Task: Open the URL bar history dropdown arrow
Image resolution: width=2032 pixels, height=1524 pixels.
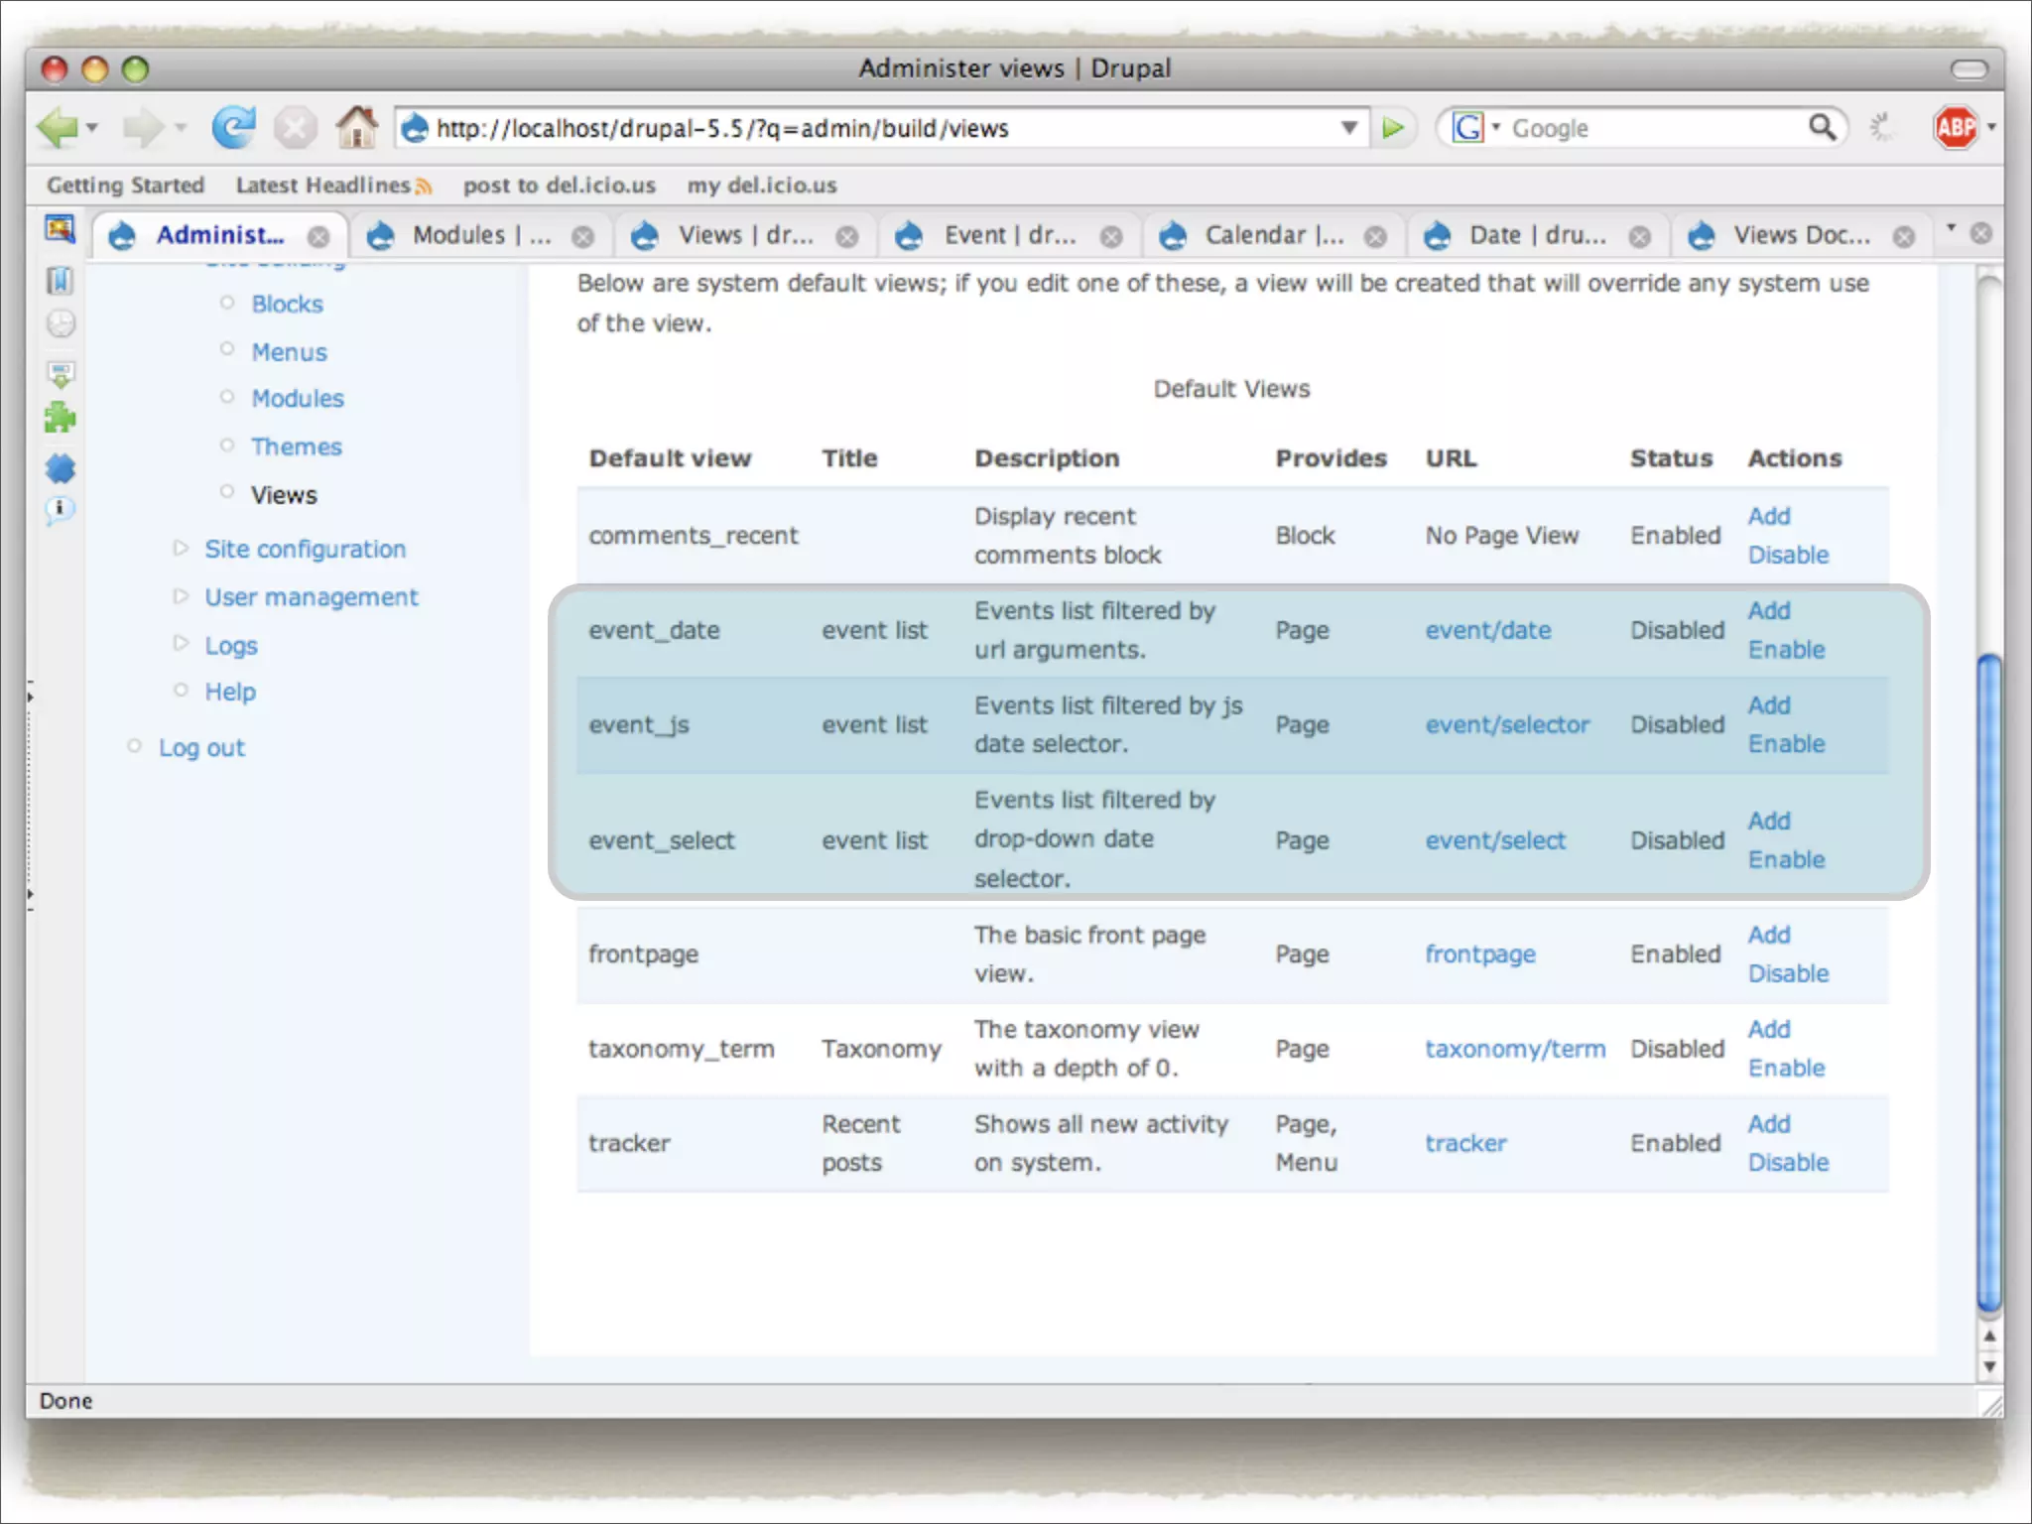Action: click(1349, 128)
